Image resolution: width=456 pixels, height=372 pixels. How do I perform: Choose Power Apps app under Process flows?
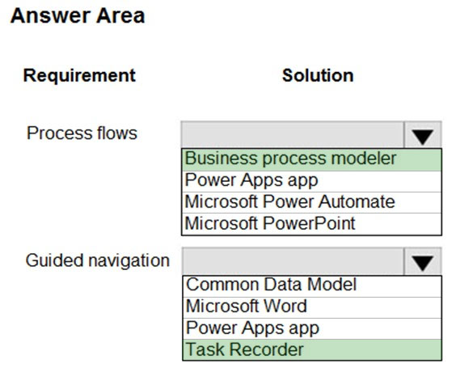[x=311, y=181]
